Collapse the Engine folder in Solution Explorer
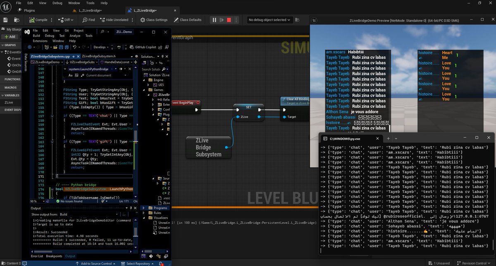 point(144,80)
